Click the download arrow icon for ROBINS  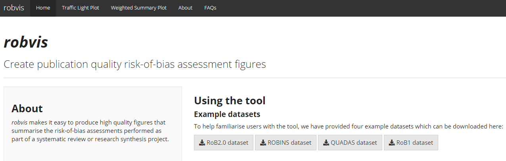point(263,143)
